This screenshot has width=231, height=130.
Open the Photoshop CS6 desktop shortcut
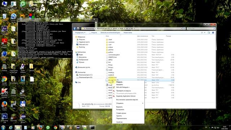coord(4,118)
